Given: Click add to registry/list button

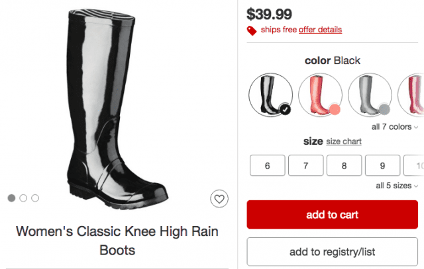Looking at the screenshot, I should (333, 252).
